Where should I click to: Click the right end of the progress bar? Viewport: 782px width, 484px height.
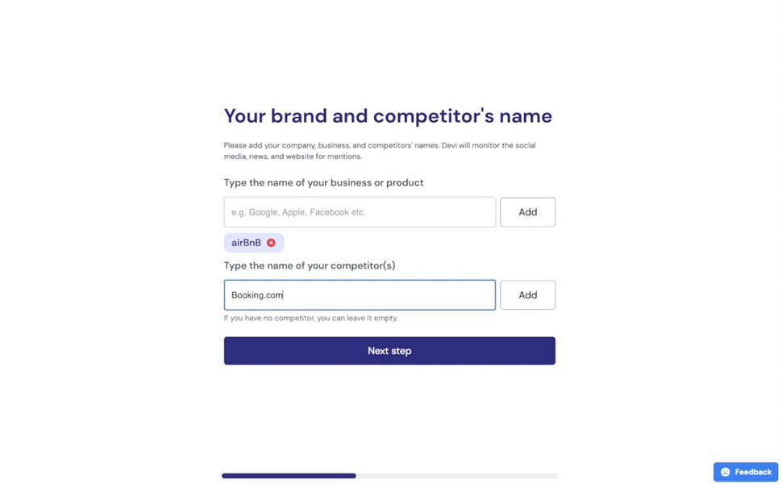(x=553, y=476)
